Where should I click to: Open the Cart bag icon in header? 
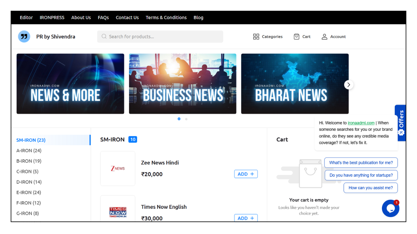coord(296,36)
